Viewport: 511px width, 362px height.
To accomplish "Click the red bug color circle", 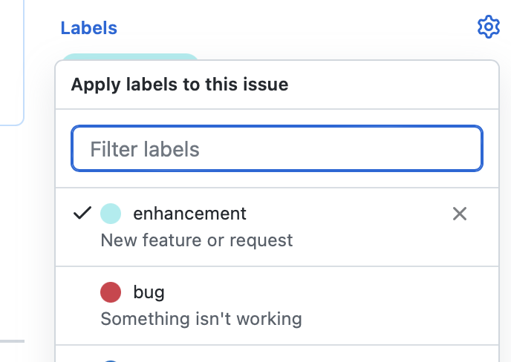I will [x=111, y=292].
